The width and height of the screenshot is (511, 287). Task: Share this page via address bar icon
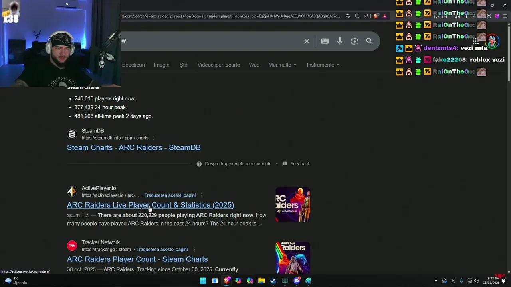click(x=366, y=16)
